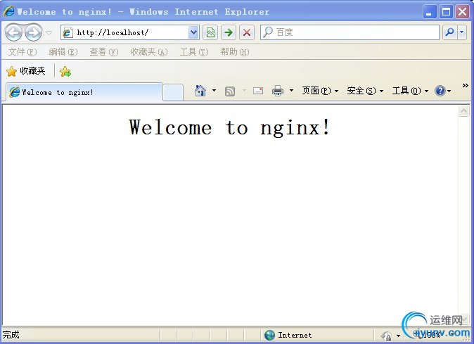
Task: Focus the 百度 search box
Action: (350, 32)
